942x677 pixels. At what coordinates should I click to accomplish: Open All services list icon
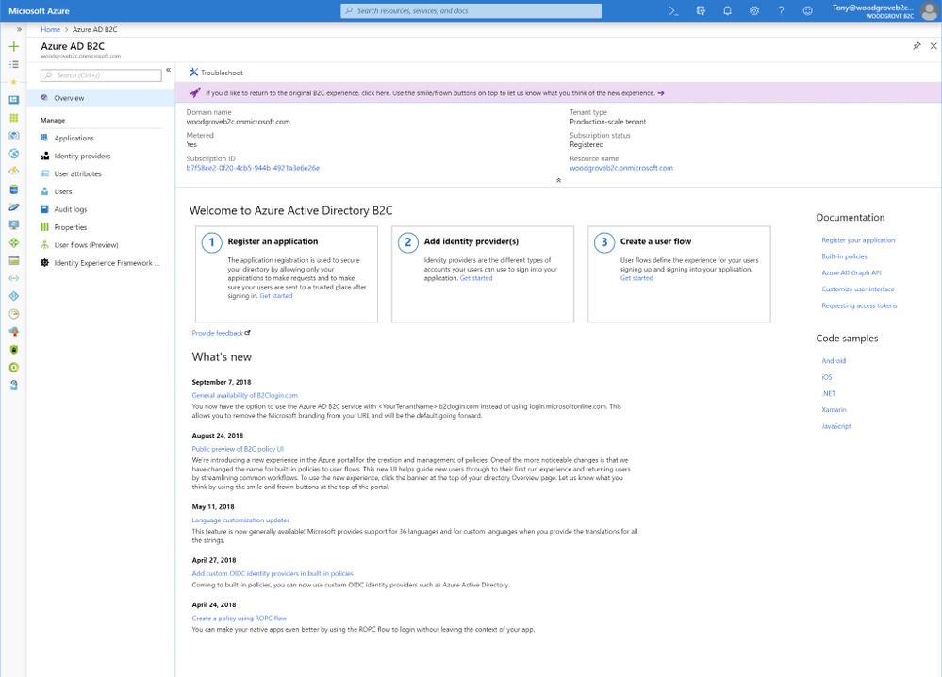14,64
